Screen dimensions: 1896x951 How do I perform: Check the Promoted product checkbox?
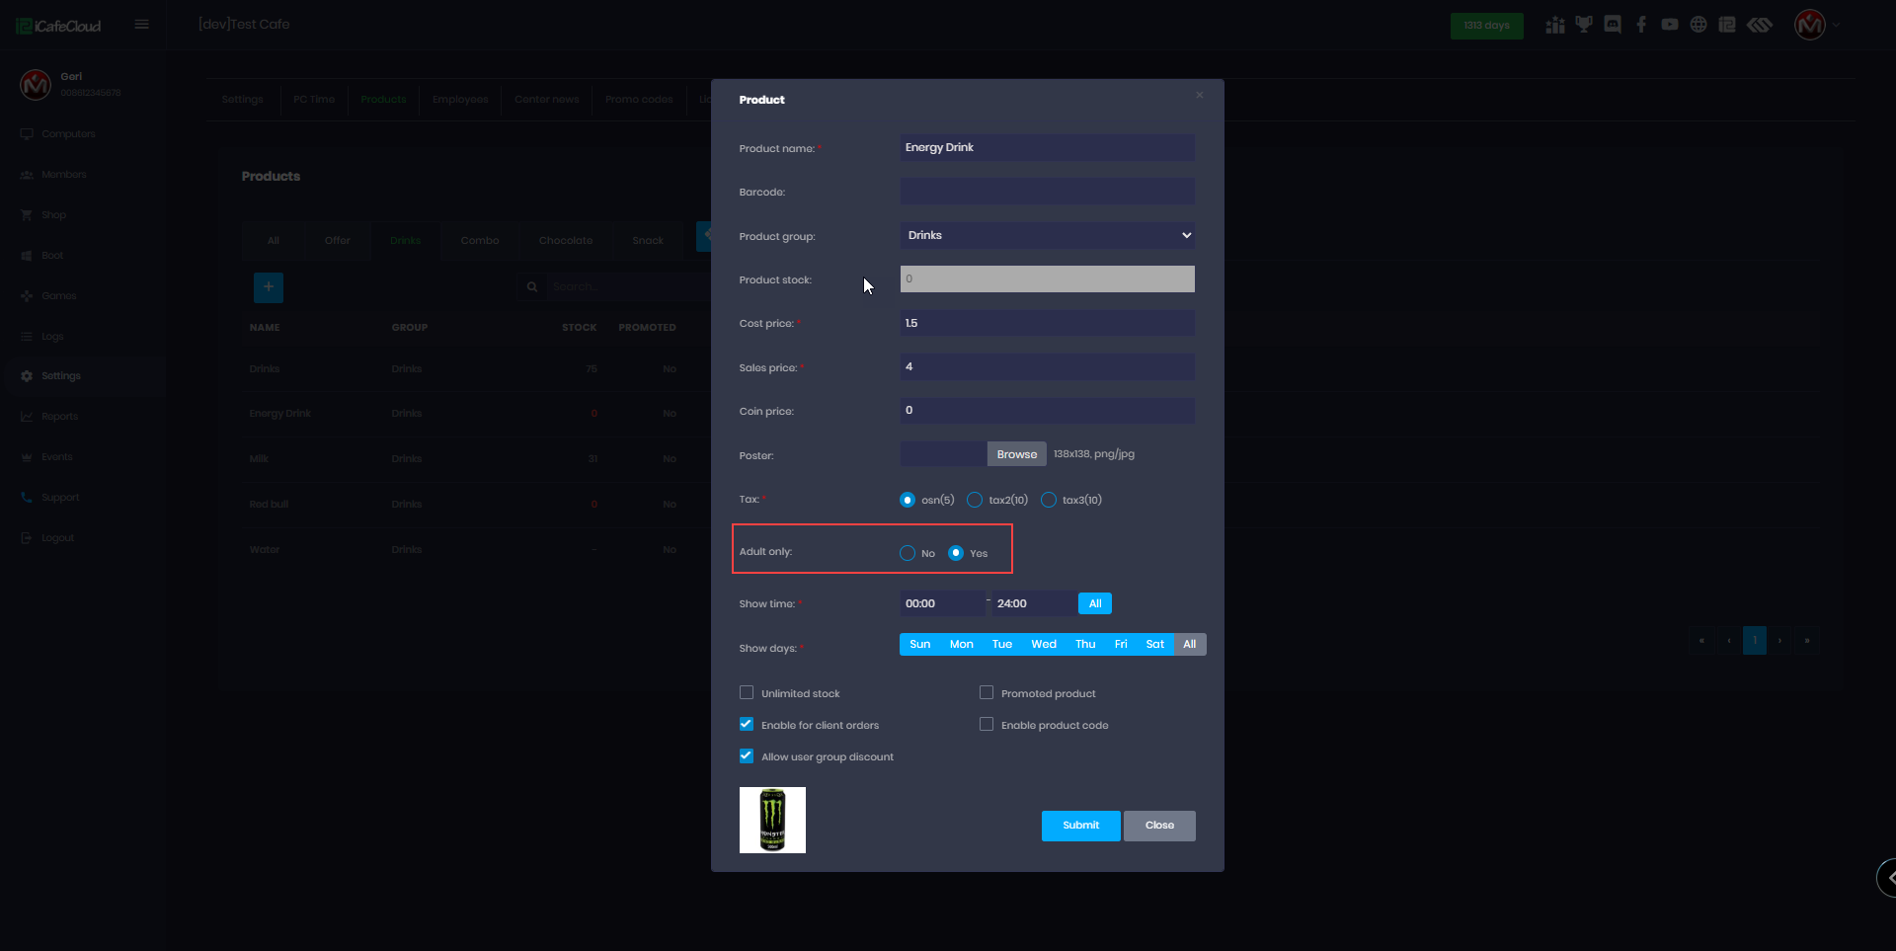coord(987,693)
